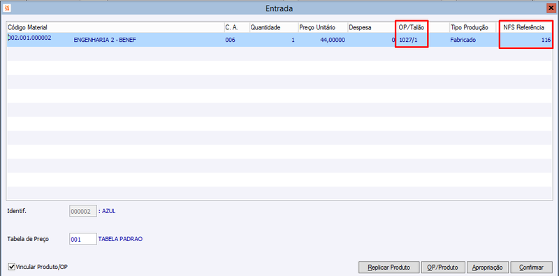Click the Despesa column header
The width and height of the screenshot is (559, 276).
tap(372, 27)
